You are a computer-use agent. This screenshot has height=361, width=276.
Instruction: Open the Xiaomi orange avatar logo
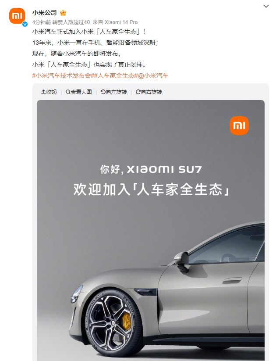(x=17, y=16)
